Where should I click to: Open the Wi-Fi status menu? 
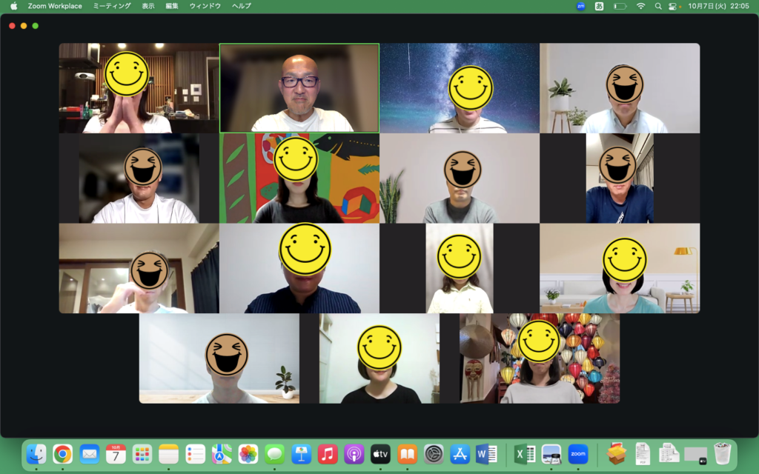tap(640, 6)
